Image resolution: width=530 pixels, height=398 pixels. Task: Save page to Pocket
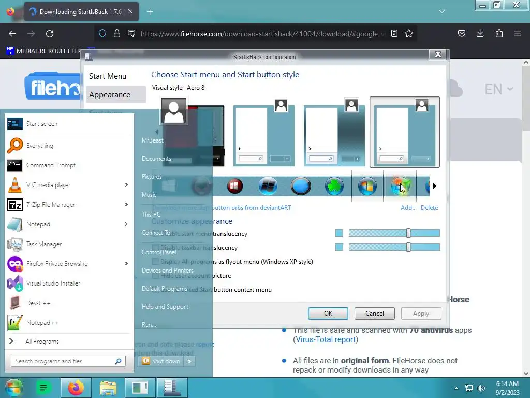[x=461, y=33]
